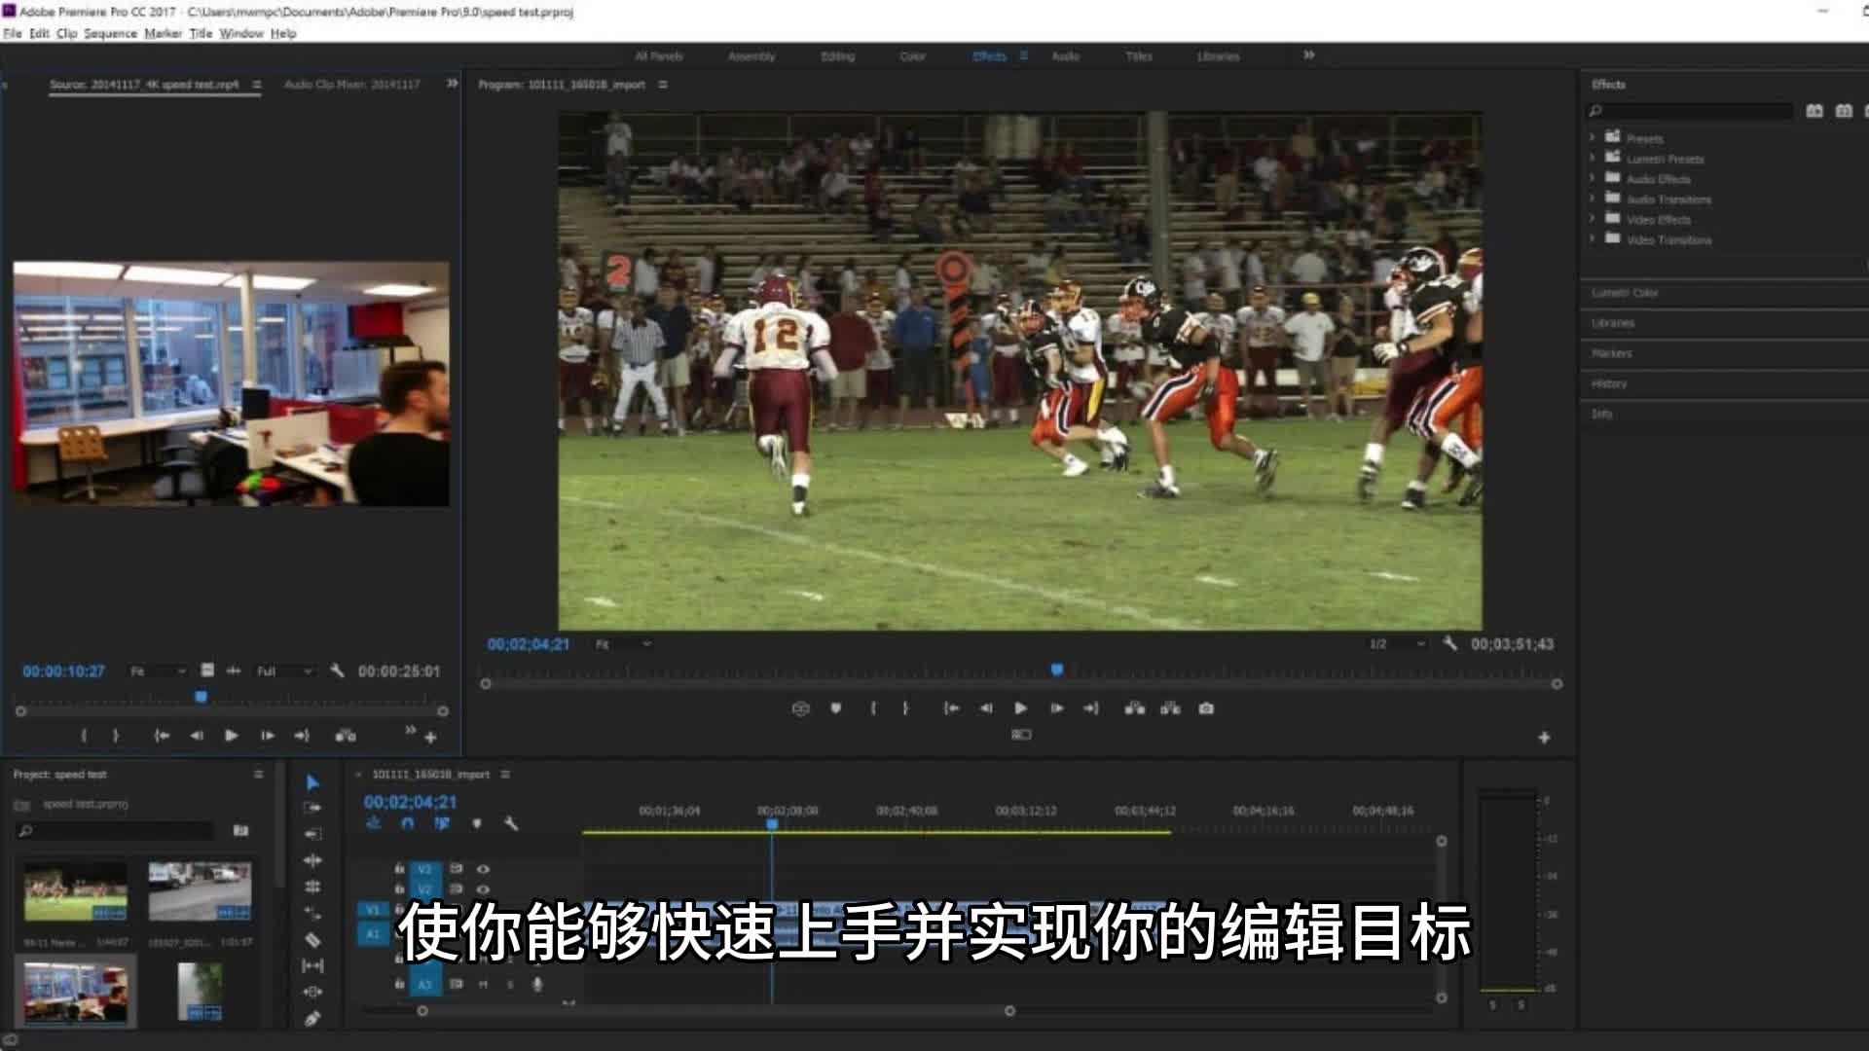Click the Program monitor blue playhead

pos(1057,670)
